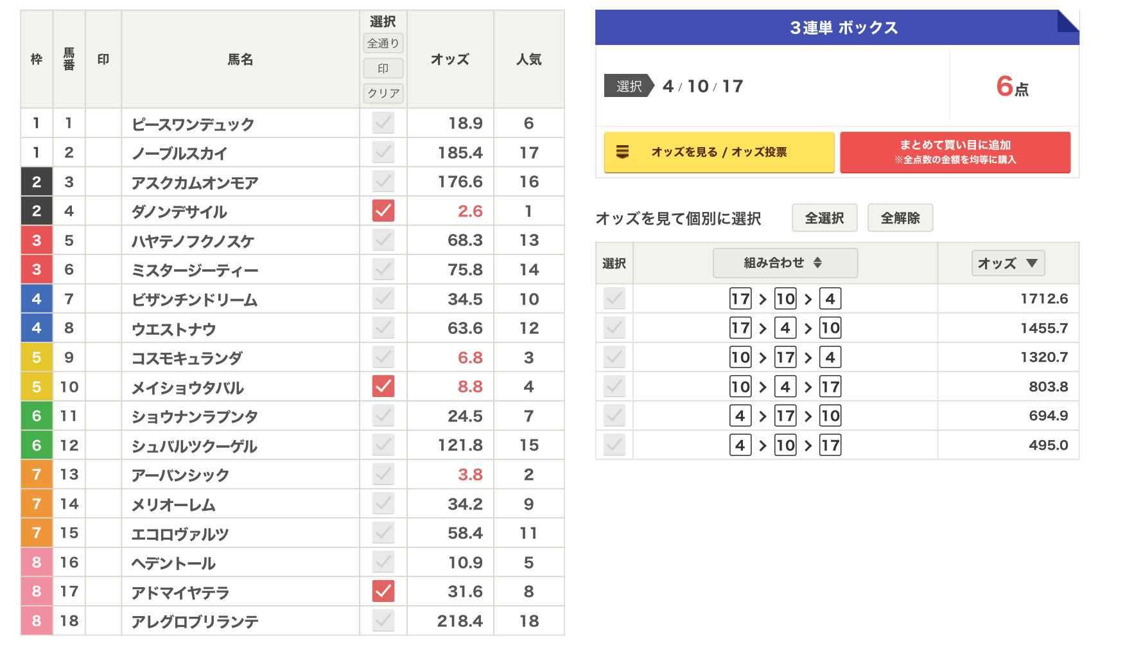This screenshot has height=645, width=1125.
Task: Click the red まとめて買い目に追加 button
Action: click(x=955, y=152)
